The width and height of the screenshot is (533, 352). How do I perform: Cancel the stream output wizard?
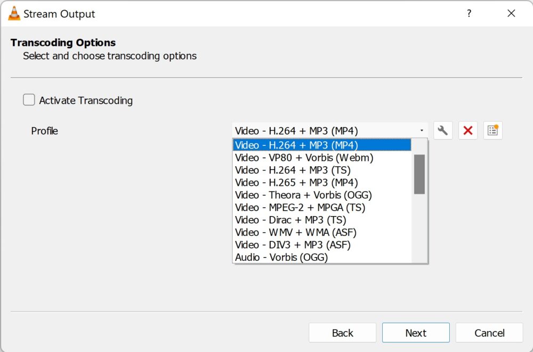(489, 332)
